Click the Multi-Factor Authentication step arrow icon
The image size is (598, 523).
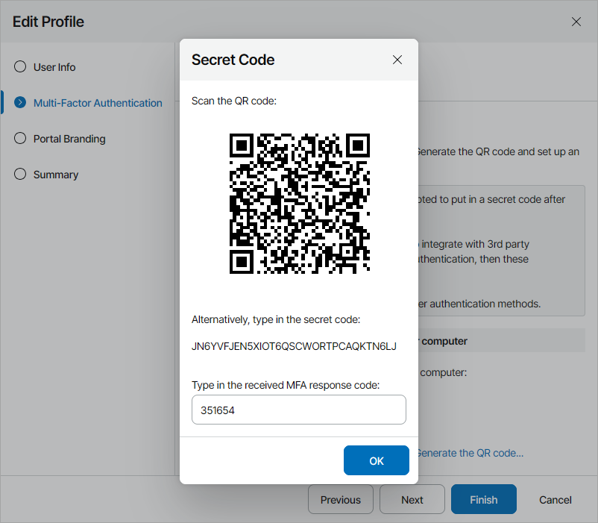pyautogui.click(x=20, y=103)
